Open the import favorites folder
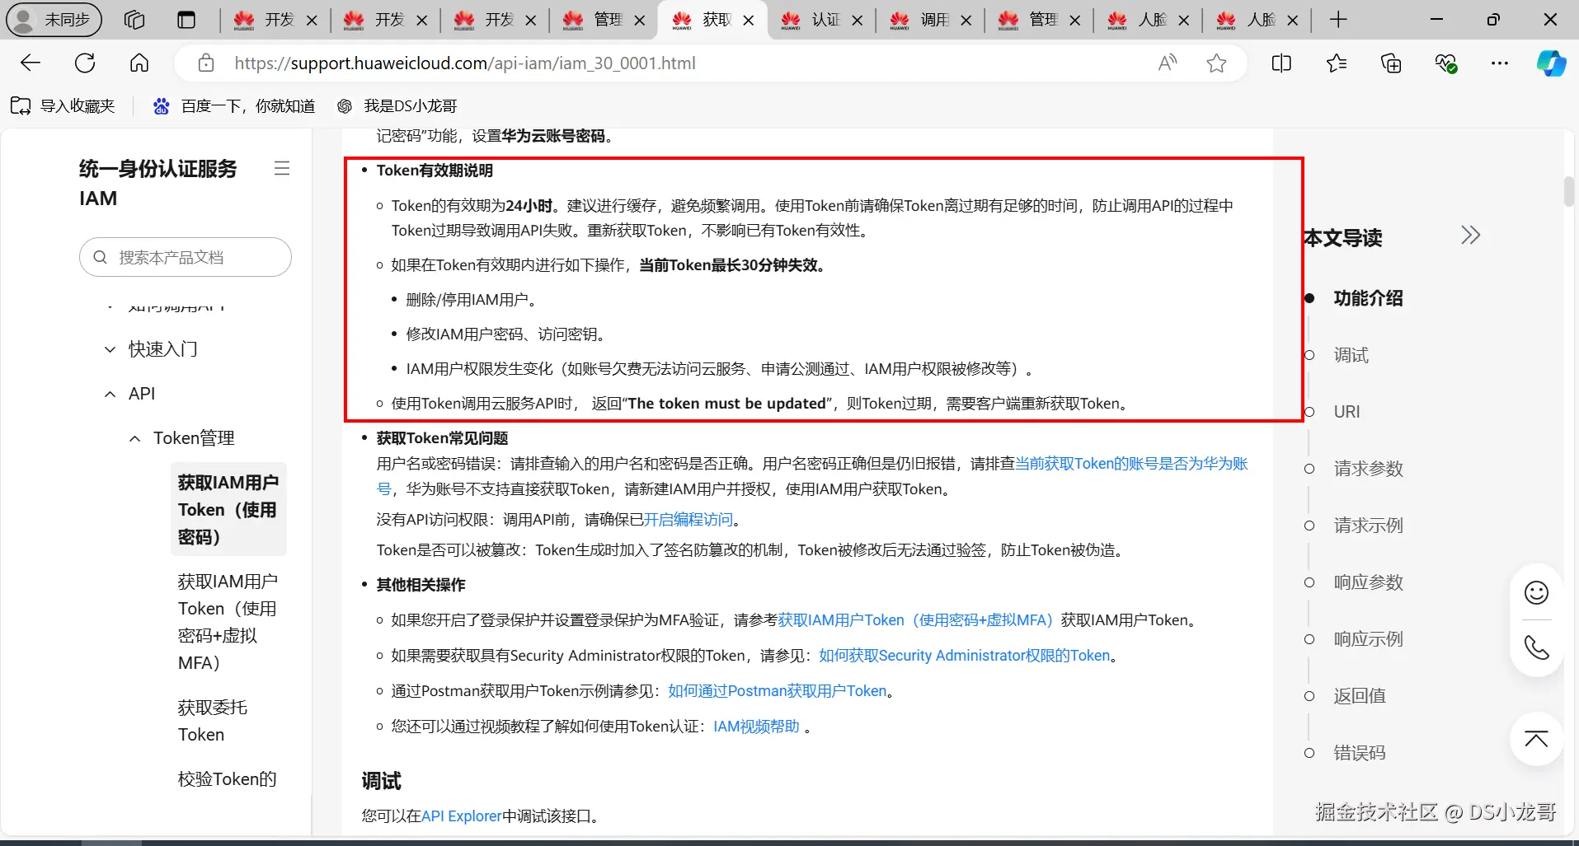The height and width of the screenshot is (846, 1579). tap(63, 105)
